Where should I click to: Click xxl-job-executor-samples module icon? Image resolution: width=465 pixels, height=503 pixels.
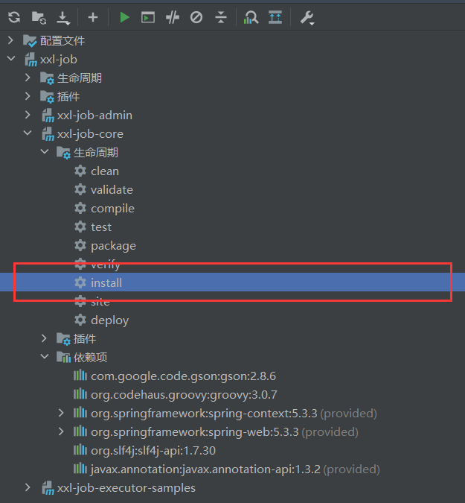48,488
